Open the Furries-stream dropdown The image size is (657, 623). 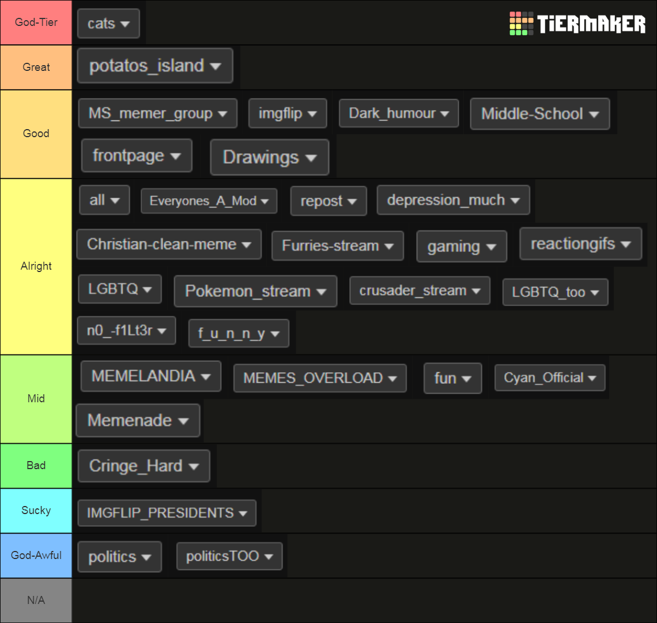click(x=337, y=246)
